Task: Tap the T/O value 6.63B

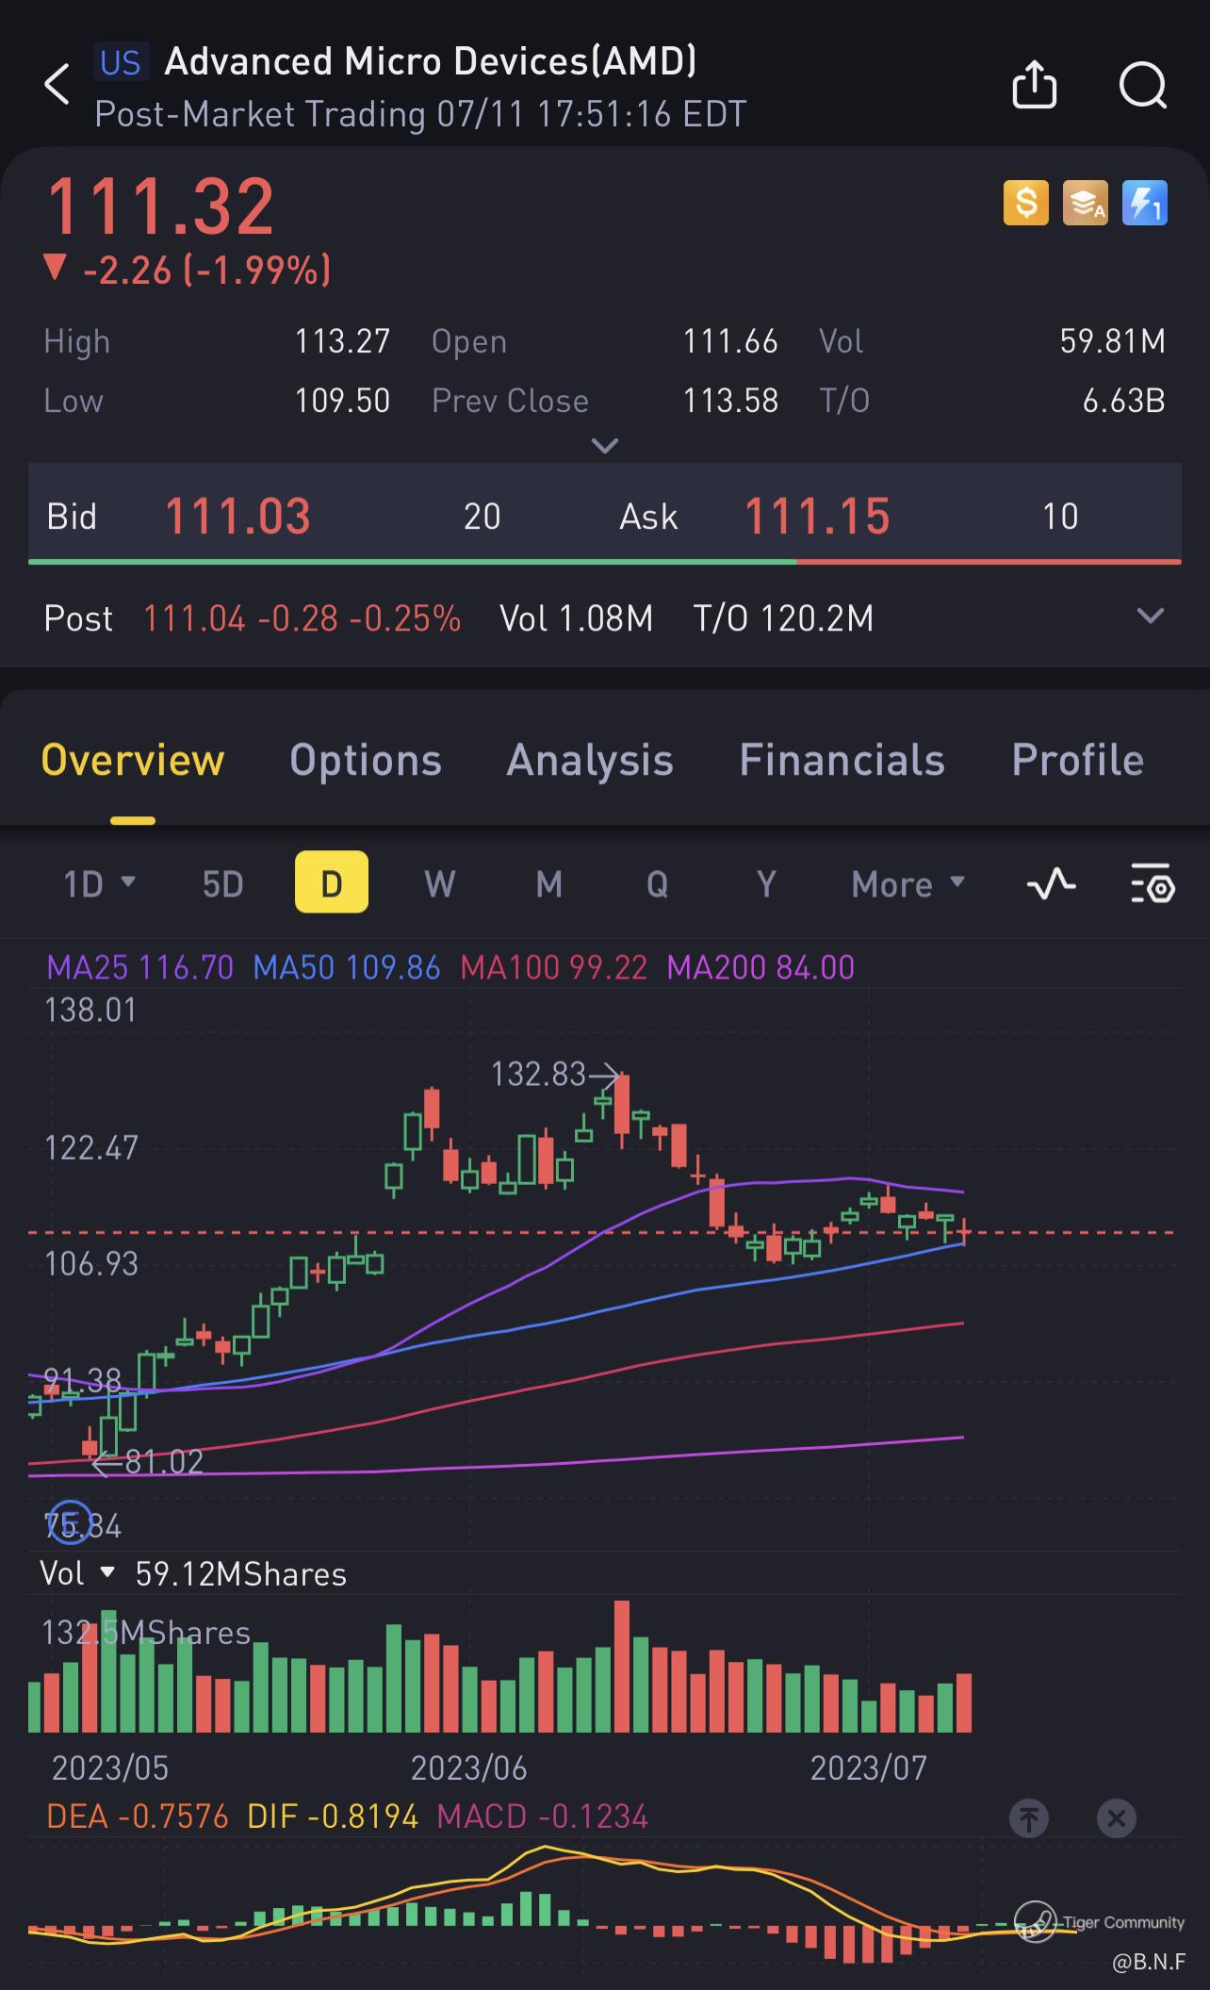Action: [x=1123, y=401]
